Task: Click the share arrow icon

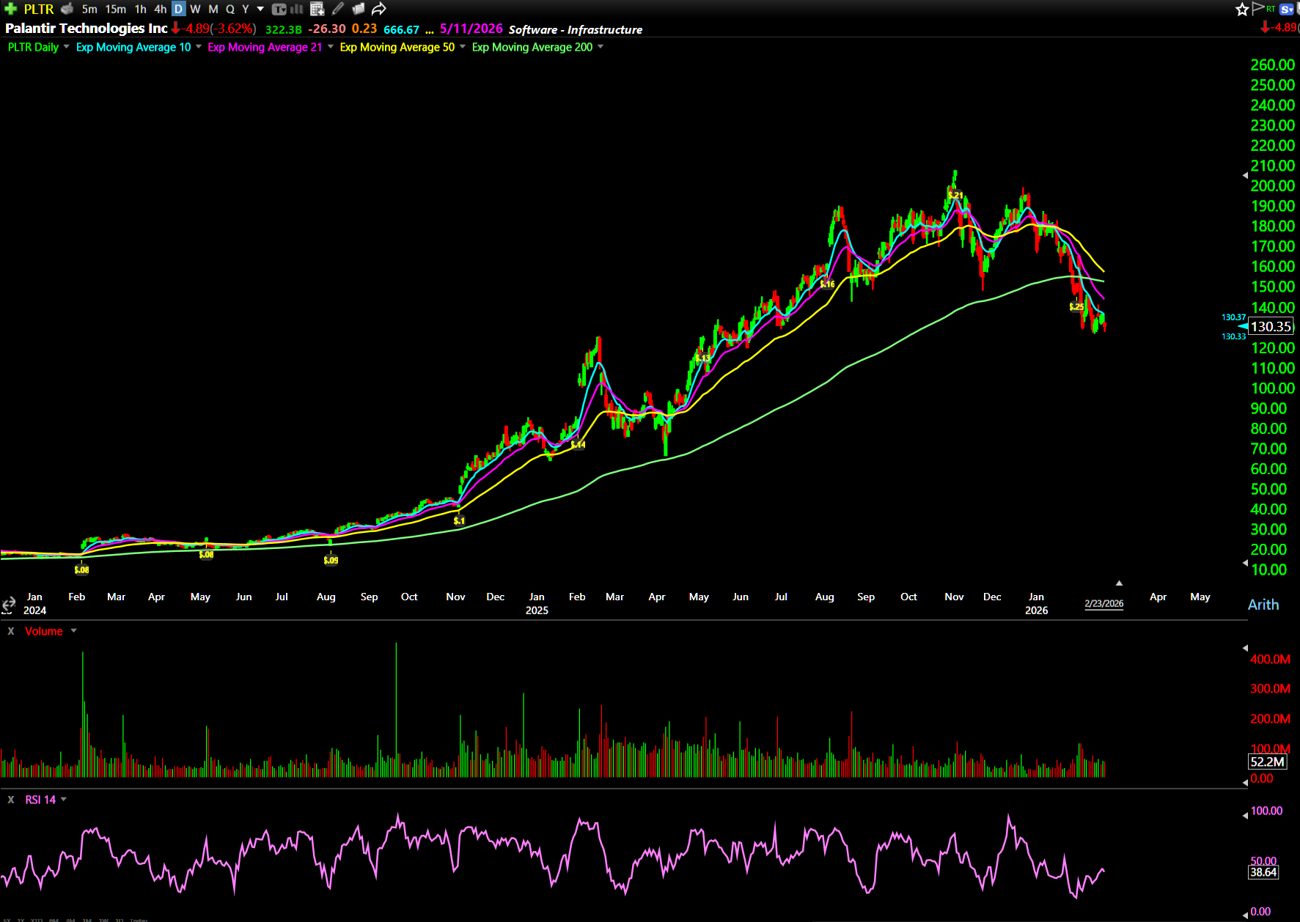Action: (x=378, y=9)
